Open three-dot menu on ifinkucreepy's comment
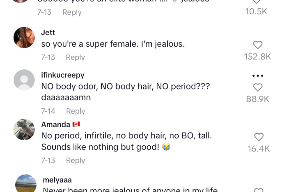 pos(258,76)
